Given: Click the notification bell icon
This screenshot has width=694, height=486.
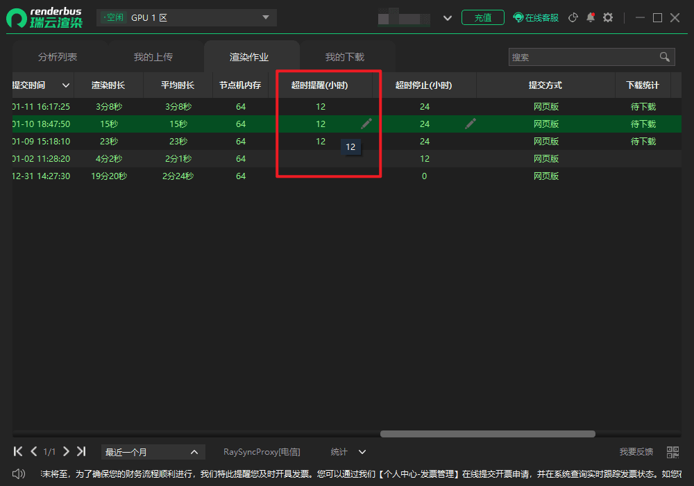Looking at the screenshot, I should [x=591, y=17].
